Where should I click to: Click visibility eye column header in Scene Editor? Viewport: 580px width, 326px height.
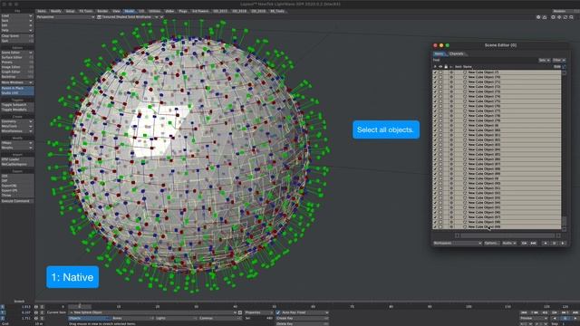440,66
